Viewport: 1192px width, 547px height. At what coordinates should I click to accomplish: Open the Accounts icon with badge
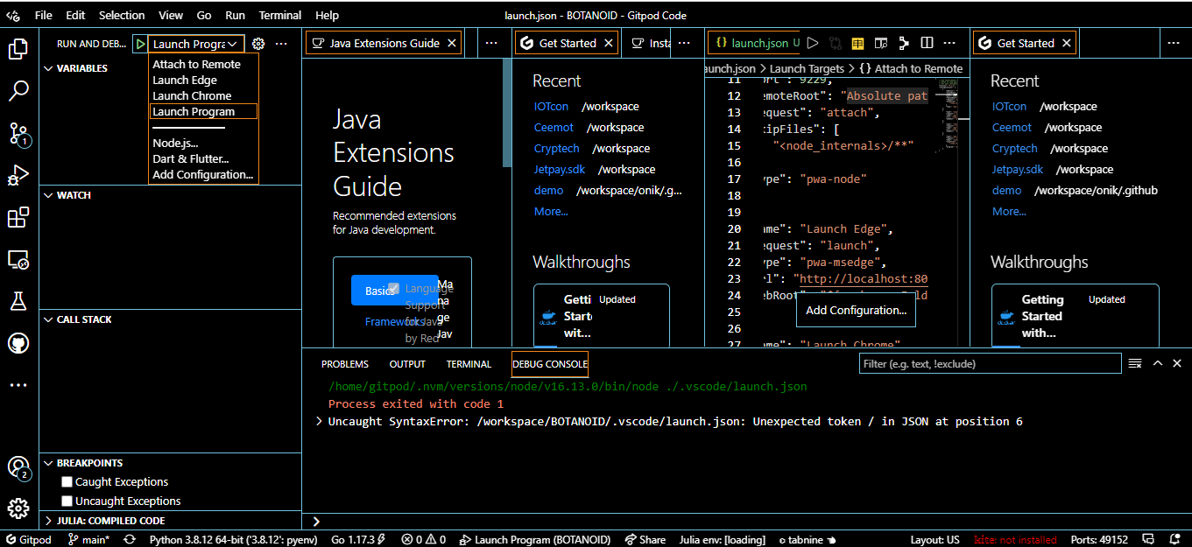click(18, 468)
